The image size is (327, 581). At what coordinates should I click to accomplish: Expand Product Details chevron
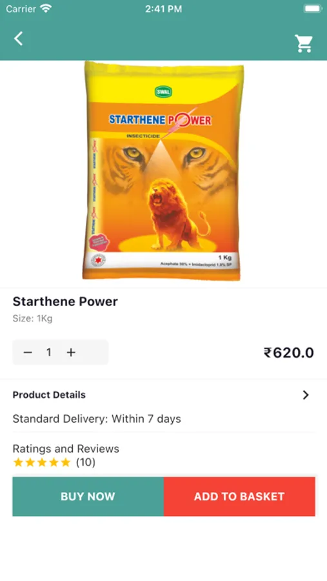coord(306,395)
